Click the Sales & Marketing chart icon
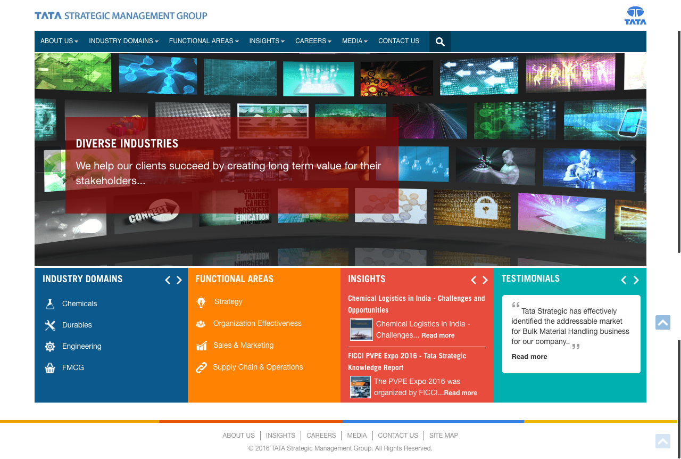This screenshot has width=681, height=459. (201, 346)
